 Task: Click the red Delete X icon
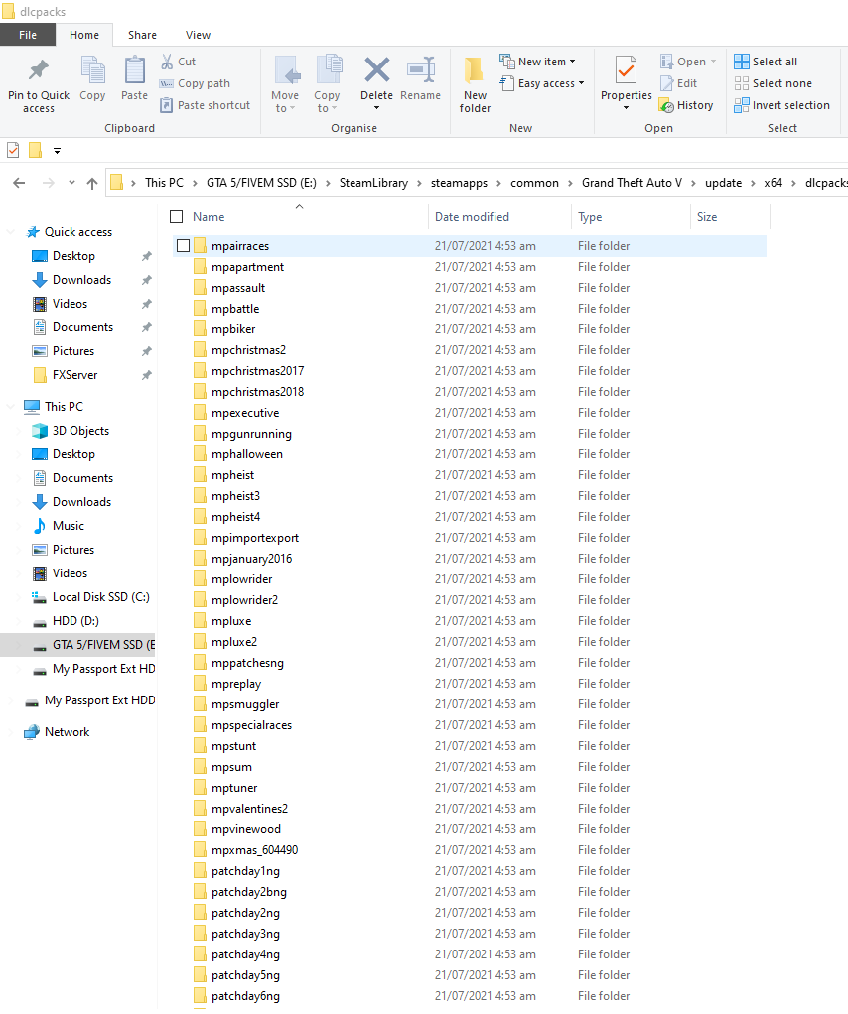pyautogui.click(x=376, y=70)
